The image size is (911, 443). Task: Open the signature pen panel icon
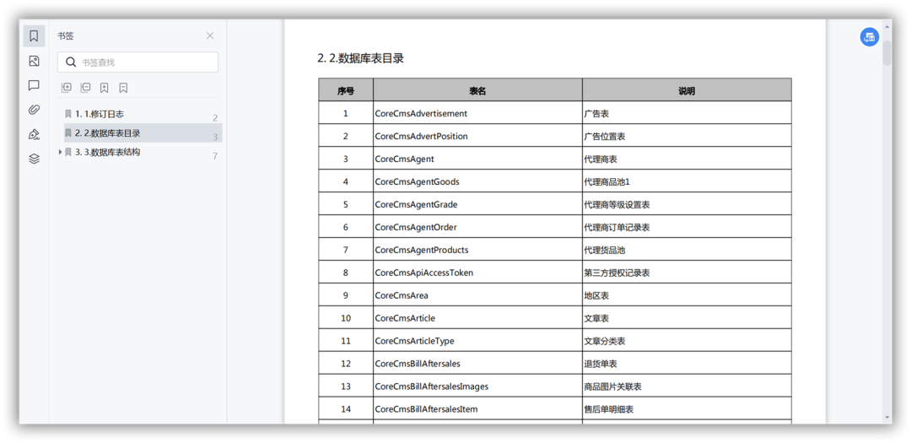coord(34,135)
